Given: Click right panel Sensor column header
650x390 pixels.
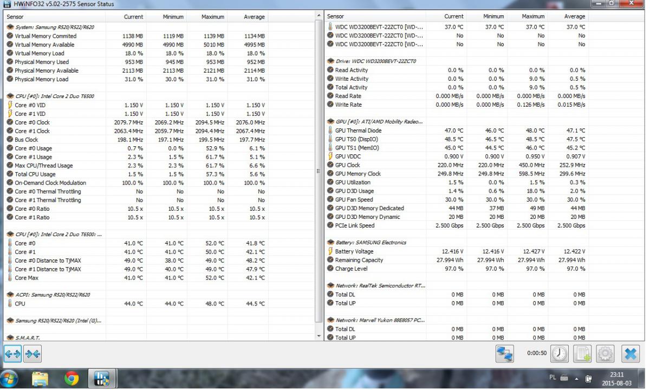Looking at the screenshot, I should tap(375, 17).
